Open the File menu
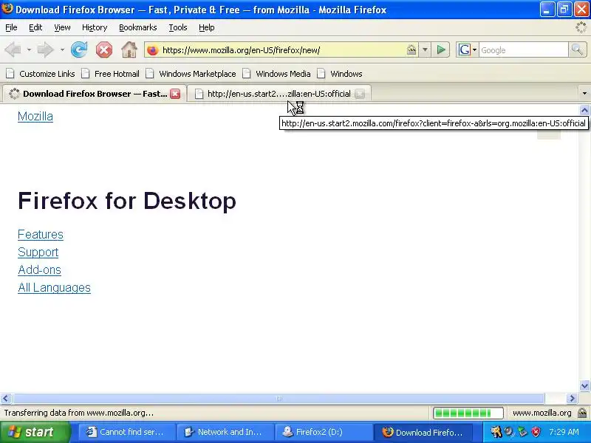The width and height of the screenshot is (591, 443). [x=11, y=27]
